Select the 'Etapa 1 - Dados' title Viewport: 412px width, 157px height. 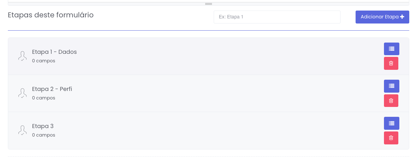tap(54, 52)
